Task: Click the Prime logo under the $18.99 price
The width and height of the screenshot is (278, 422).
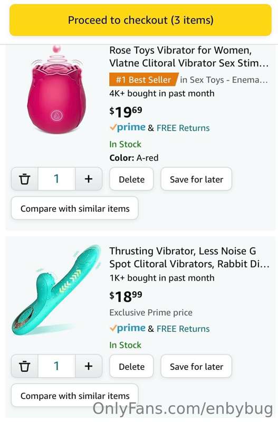Action: [127, 328]
